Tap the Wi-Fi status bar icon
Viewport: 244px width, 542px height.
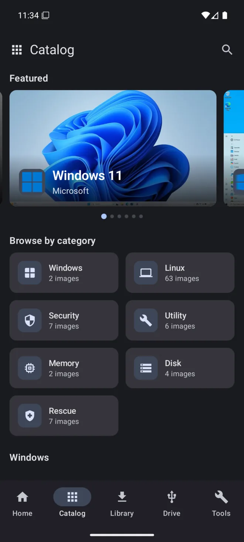click(x=205, y=15)
